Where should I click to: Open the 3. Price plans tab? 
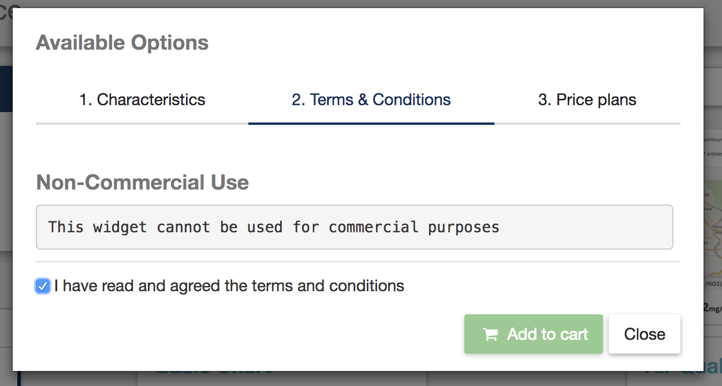[x=587, y=100]
